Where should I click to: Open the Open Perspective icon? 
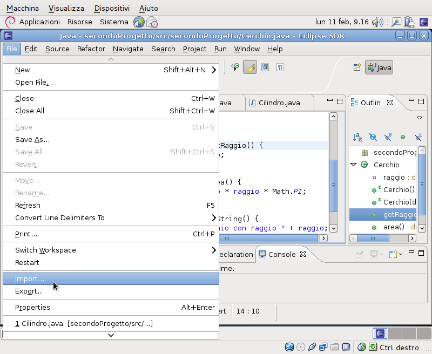click(x=357, y=67)
